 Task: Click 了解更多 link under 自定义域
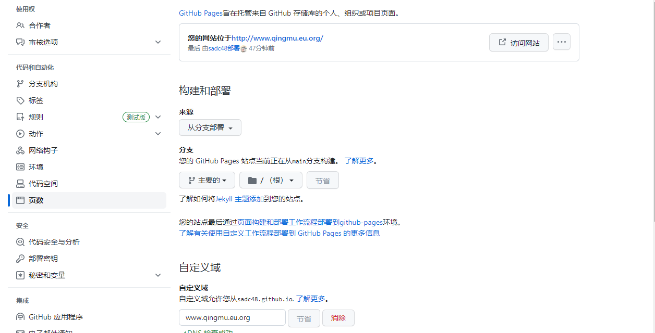pyautogui.click(x=311, y=299)
